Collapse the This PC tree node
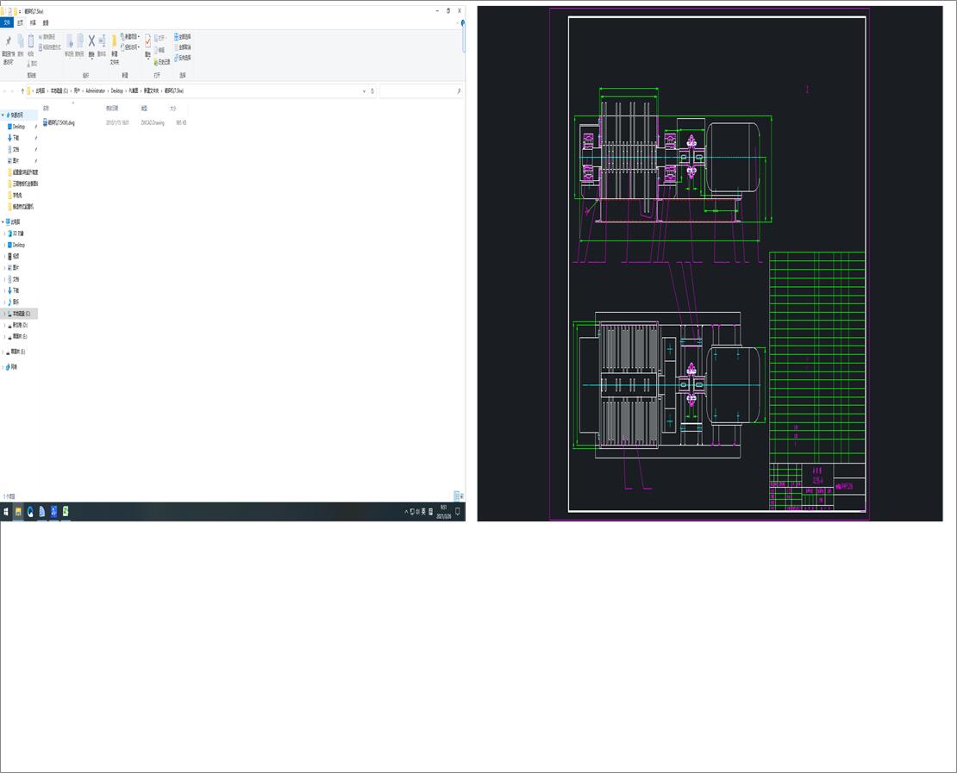The width and height of the screenshot is (957, 773). tap(3, 221)
